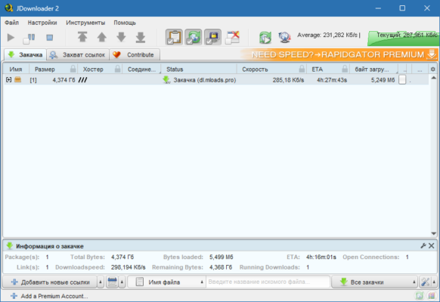Open the Имя файла search type dropdown

pos(166,282)
